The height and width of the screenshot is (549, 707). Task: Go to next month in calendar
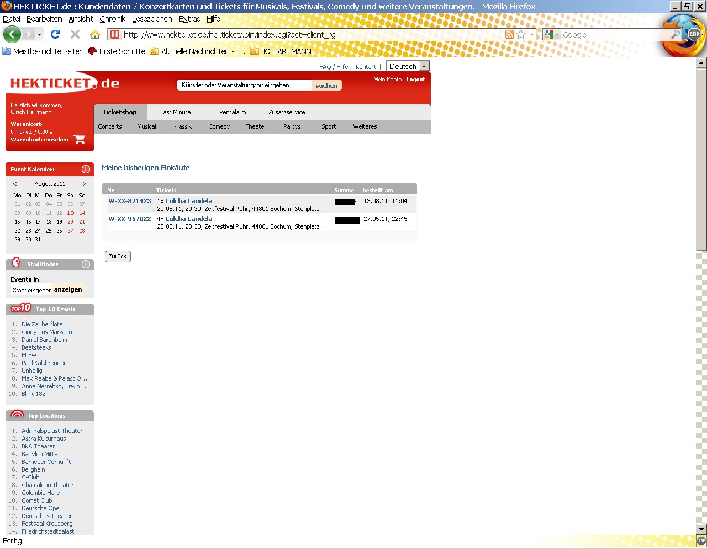coord(85,184)
